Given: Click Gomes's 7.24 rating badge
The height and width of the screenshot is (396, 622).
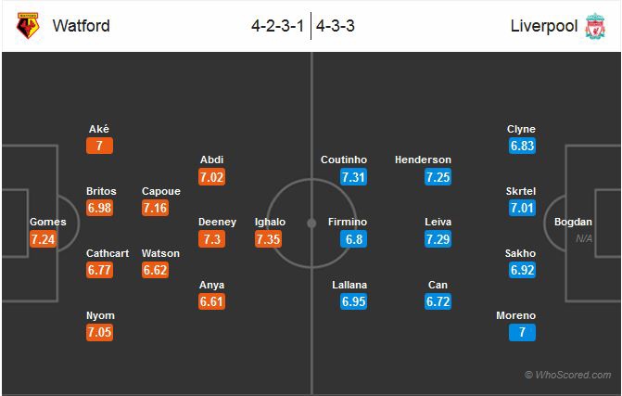Looking at the screenshot, I should pos(44,239).
